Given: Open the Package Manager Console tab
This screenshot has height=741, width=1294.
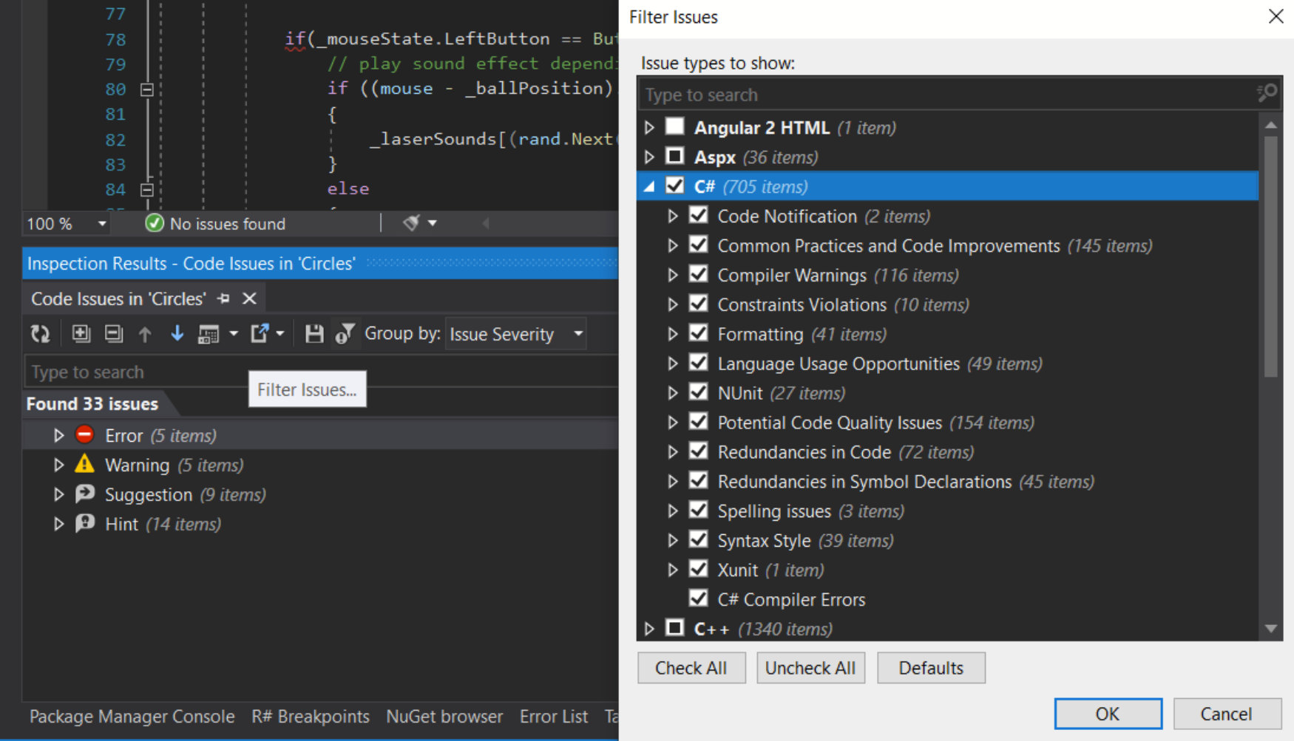Looking at the screenshot, I should click(x=132, y=716).
